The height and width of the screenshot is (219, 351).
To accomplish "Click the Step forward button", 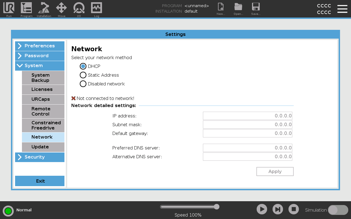I will click(x=278, y=209).
